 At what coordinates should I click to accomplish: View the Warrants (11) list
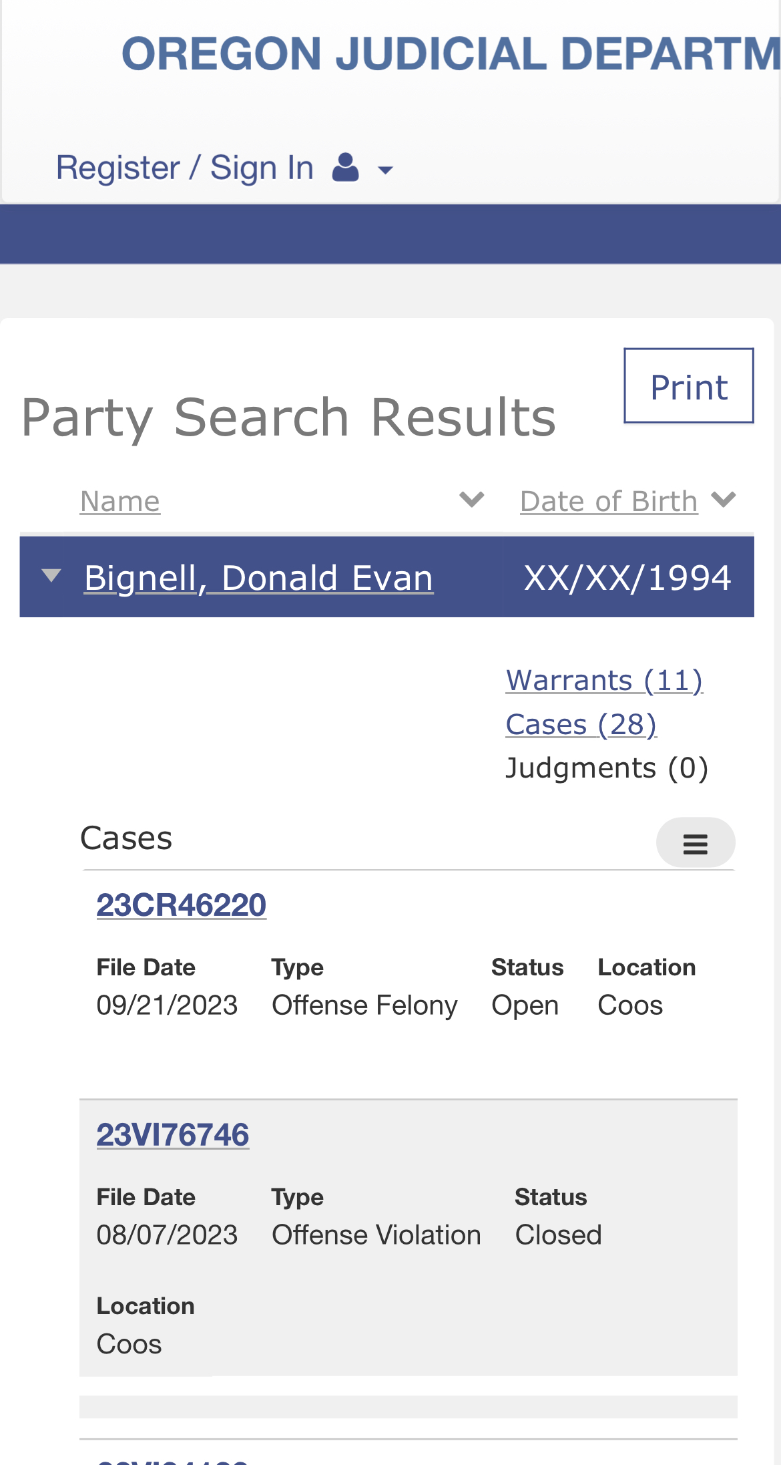point(604,681)
